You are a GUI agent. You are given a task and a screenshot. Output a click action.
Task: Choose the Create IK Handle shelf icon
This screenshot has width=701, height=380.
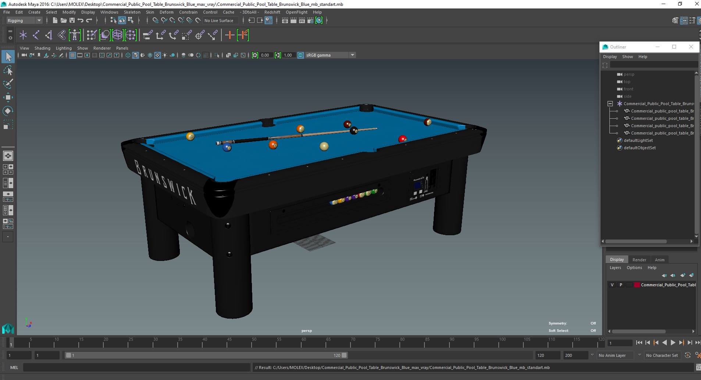point(49,35)
